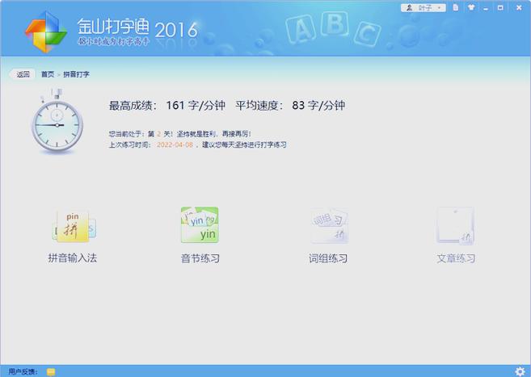
Task: Open the skin shirt icon
Action: pos(471,7)
